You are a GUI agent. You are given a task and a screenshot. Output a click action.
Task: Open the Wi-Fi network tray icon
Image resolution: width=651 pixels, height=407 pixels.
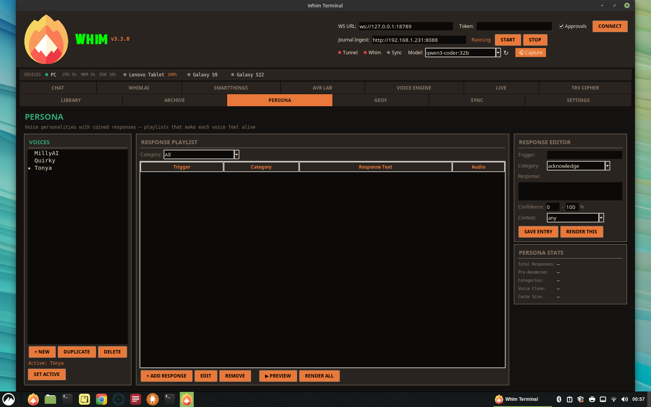[613, 399]
